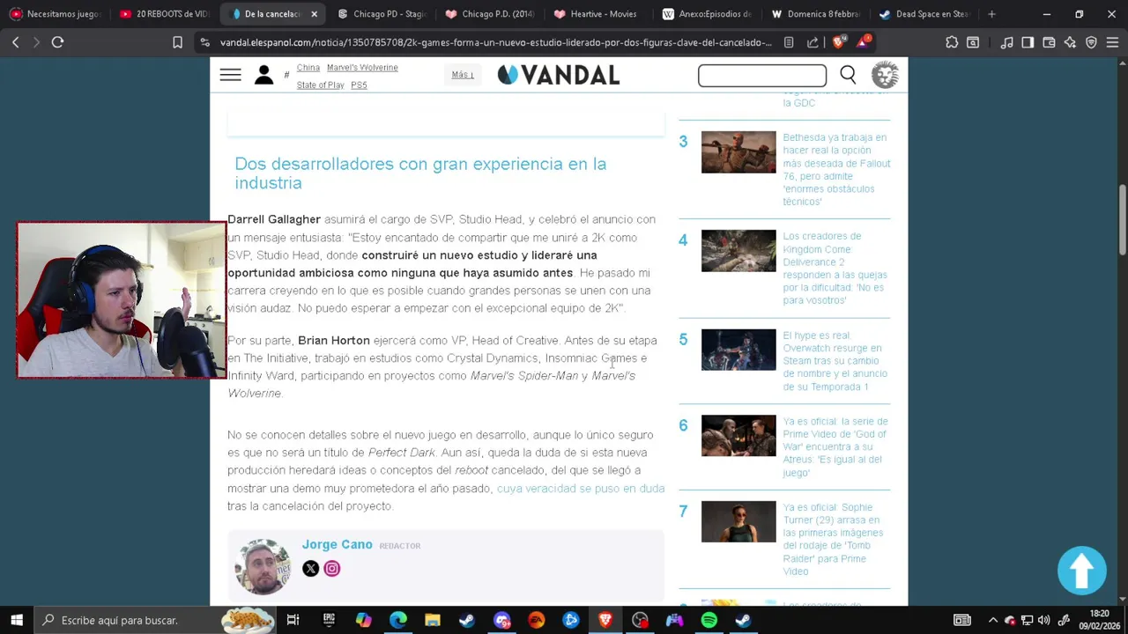
Task: Click the Más dropdown in the header
Action: [463, 75]
